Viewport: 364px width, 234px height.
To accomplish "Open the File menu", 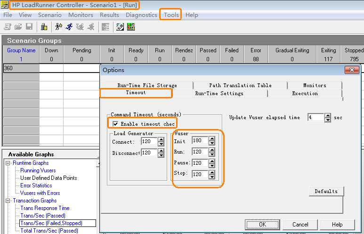I will click(8, 15).
